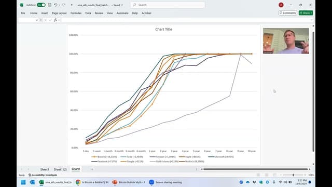Click the vertical scrollbar down arrow
This screenshot has height=187, width=332.
click(313, 164)
